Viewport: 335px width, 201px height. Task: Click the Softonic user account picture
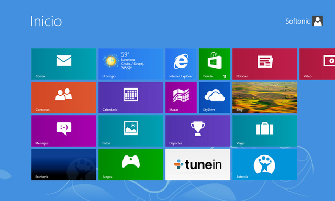coord(318,21)
